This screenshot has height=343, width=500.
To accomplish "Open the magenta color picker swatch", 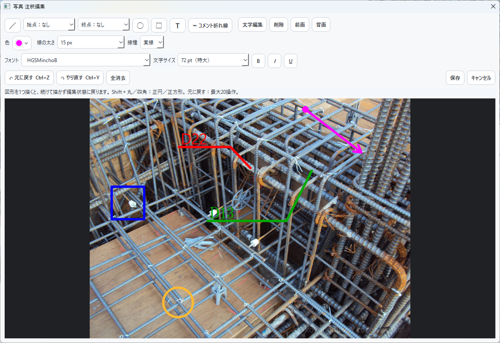I will click(22, 43).
